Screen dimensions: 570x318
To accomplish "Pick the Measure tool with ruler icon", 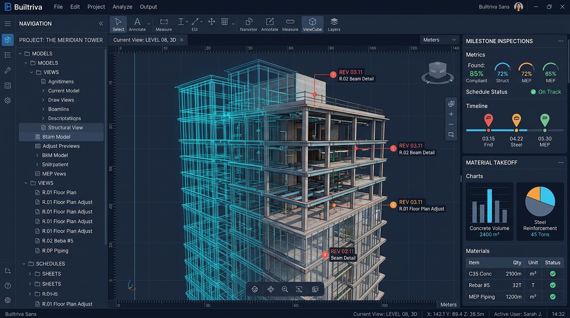I will 290,24.
